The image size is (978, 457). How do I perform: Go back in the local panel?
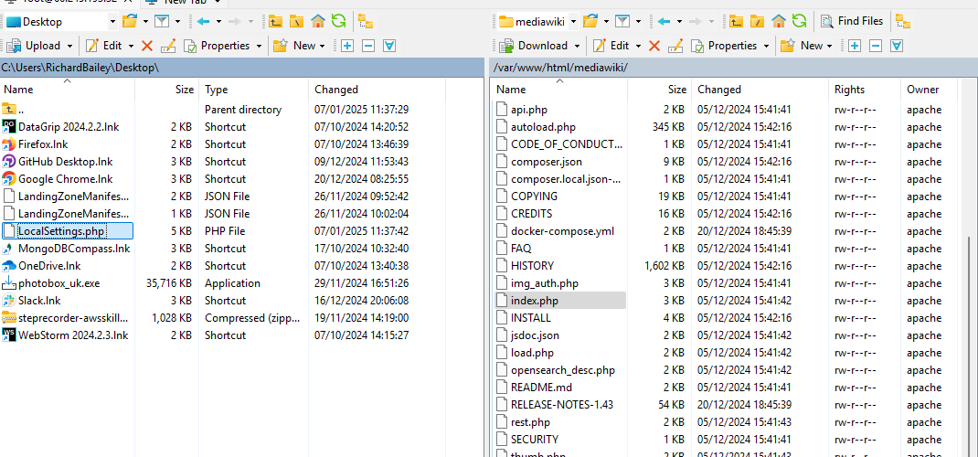[203, 21]
